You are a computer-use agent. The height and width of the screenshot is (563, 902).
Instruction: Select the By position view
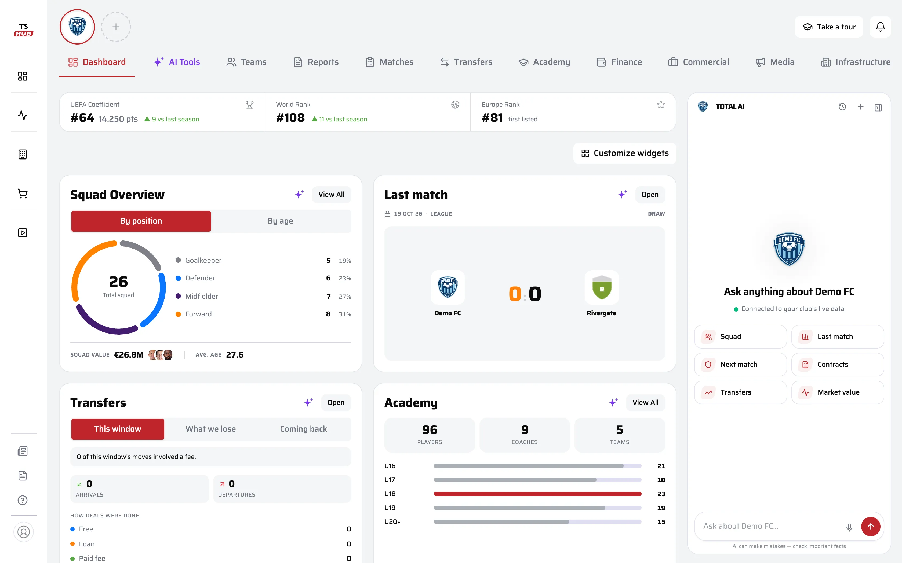pos(141,221)
